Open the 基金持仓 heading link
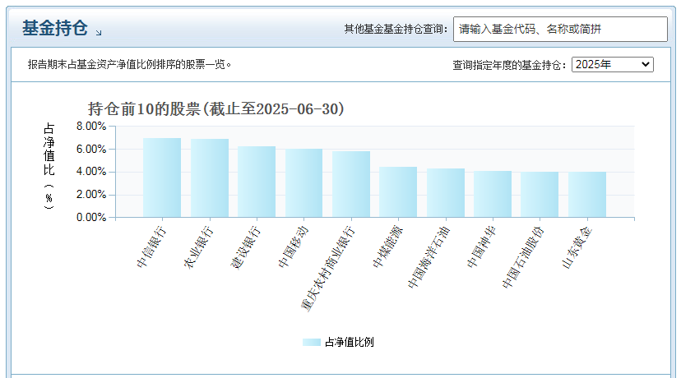 coord(55,28)
